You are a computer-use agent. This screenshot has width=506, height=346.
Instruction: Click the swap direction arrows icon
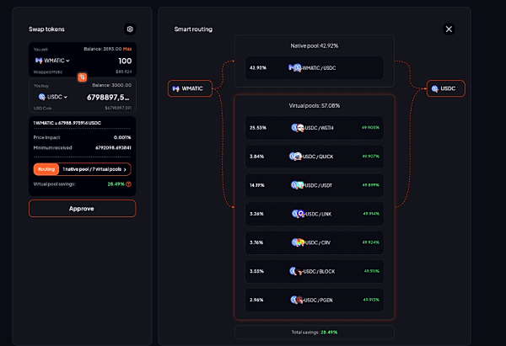click(83, 77)
